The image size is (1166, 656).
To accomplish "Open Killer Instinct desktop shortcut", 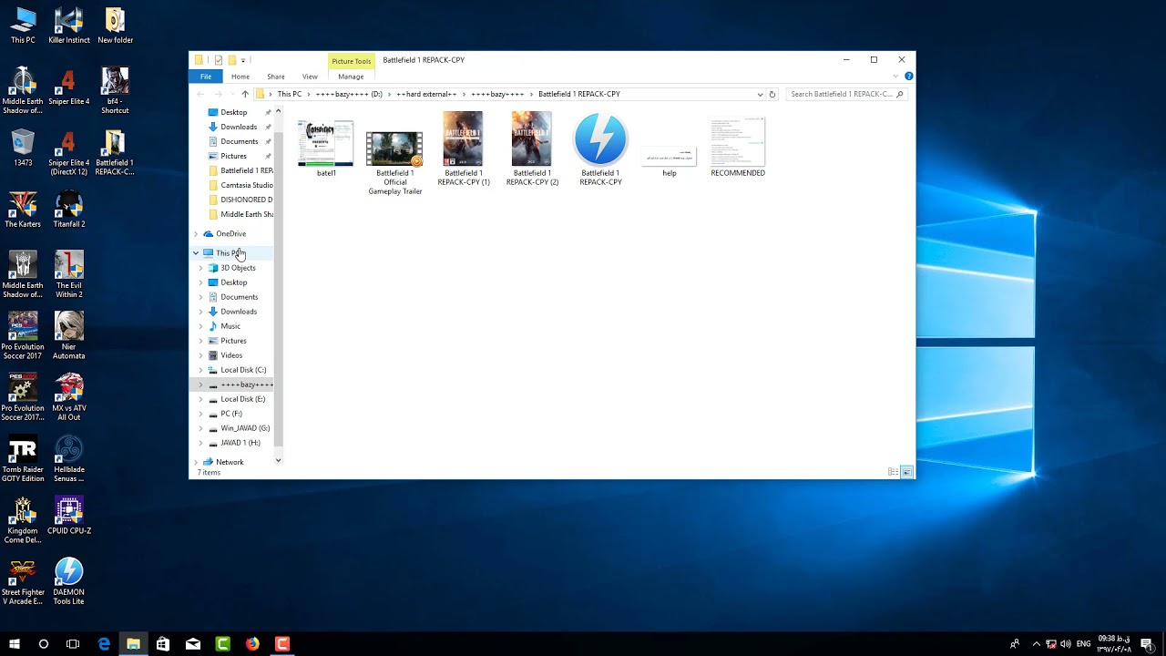I will pyautogui.click(x=68, y=26).
